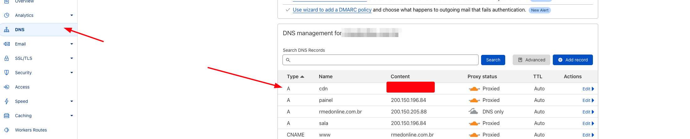Open the DMARC policy wizard link
The height and width of the screenshot is (139, 690).
tap(332, 10)
